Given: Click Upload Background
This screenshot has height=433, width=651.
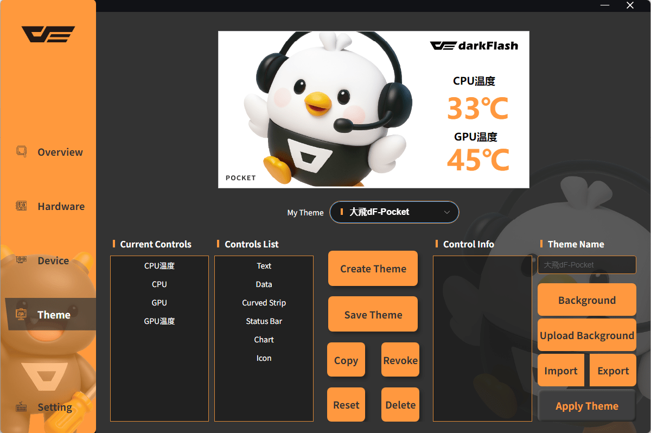Looking at the screenshot, I should (x=587, y=335).
